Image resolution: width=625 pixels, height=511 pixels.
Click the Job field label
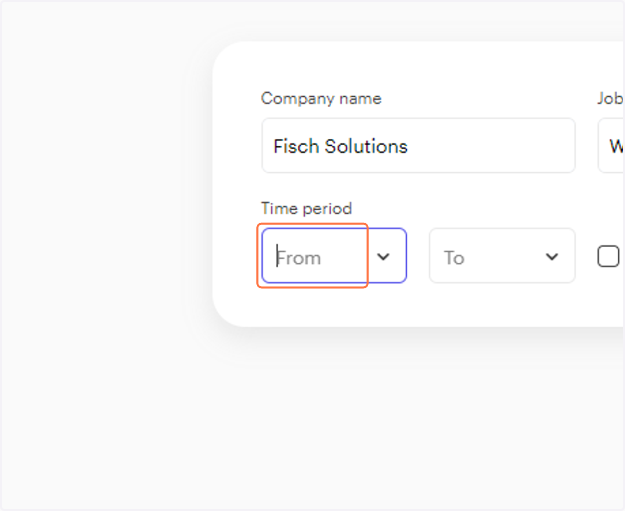click(610, 98)
